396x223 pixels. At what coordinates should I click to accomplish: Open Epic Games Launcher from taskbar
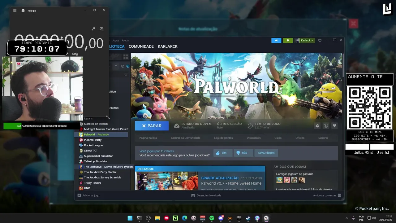coord(239,218)
